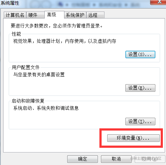
Task: Open startup and recovery 设置(T)
Action: click(x=140, y=121)
